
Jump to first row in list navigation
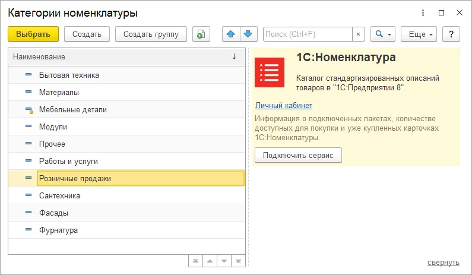tap(196, 261)
